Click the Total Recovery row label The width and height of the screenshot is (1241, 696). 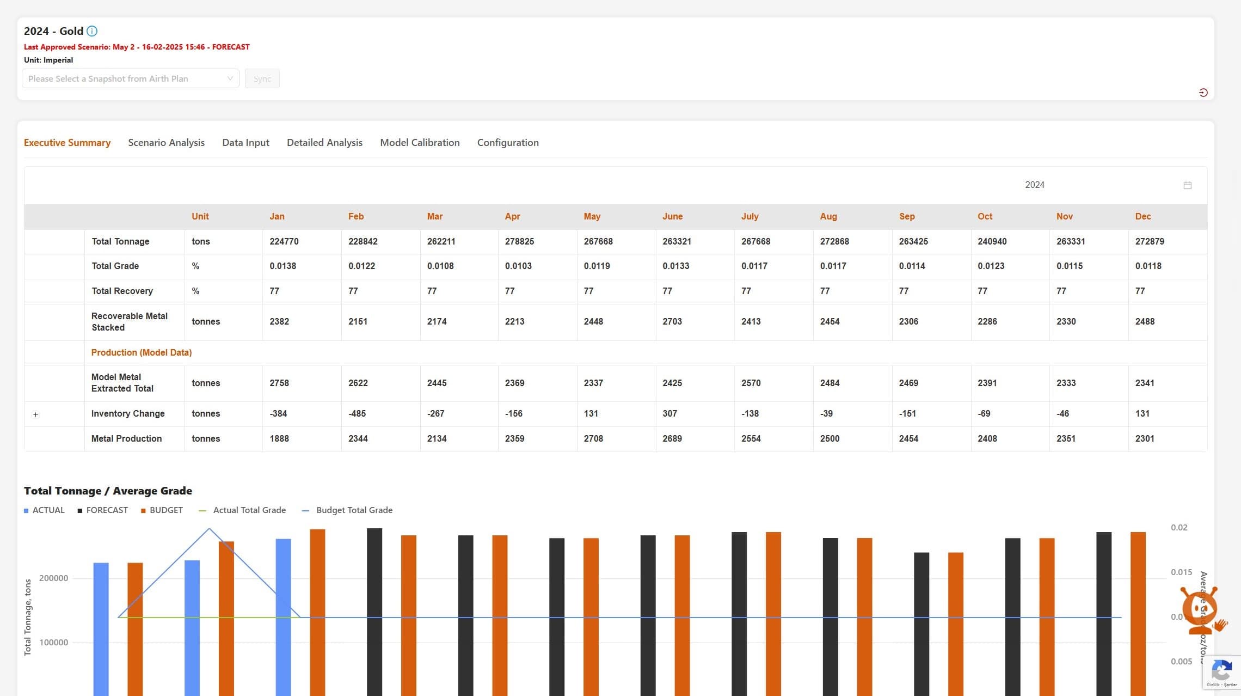point(122,291)
